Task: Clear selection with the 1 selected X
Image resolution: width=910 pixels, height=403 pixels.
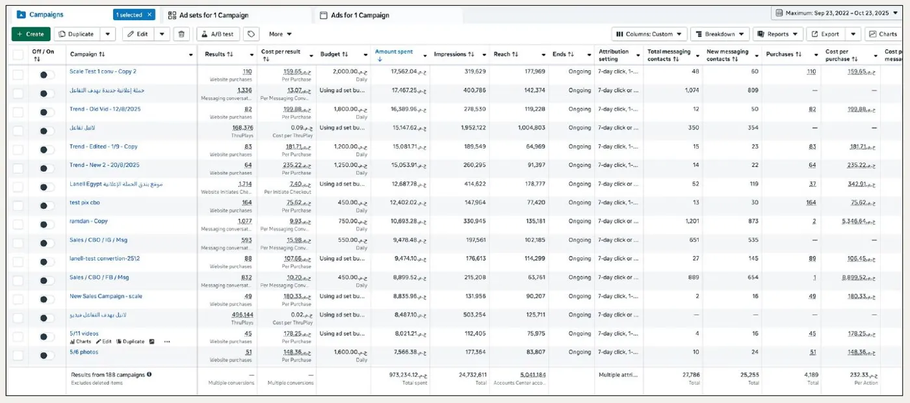Action: tap(149, 14)
